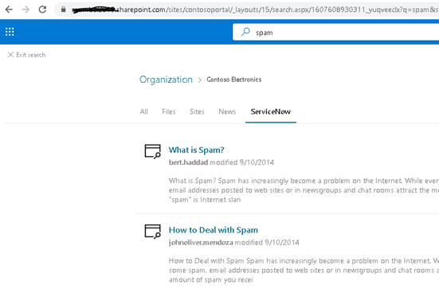Click the search field containing spam

(x=335, y=32)
